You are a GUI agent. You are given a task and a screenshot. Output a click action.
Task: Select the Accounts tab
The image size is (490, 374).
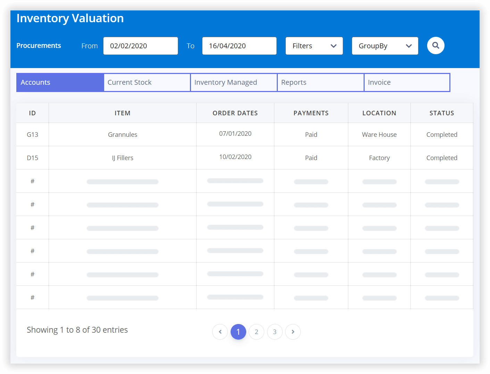tap(60, 82)
